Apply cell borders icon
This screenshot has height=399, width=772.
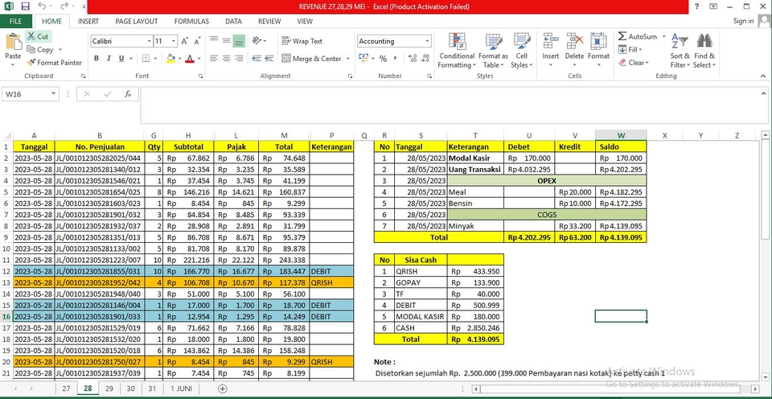pos(146,58)
